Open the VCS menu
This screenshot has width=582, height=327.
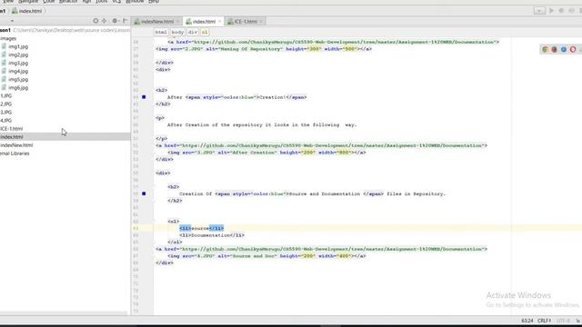pos(116,2)
